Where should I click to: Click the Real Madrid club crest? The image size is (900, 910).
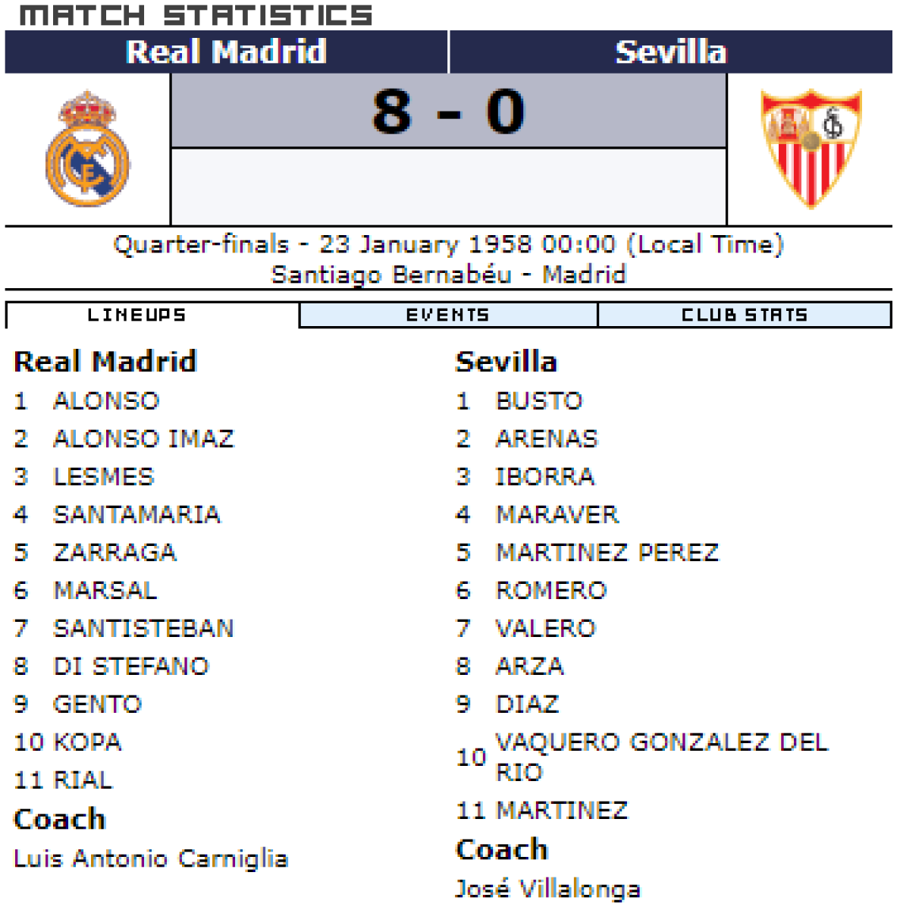87,149
